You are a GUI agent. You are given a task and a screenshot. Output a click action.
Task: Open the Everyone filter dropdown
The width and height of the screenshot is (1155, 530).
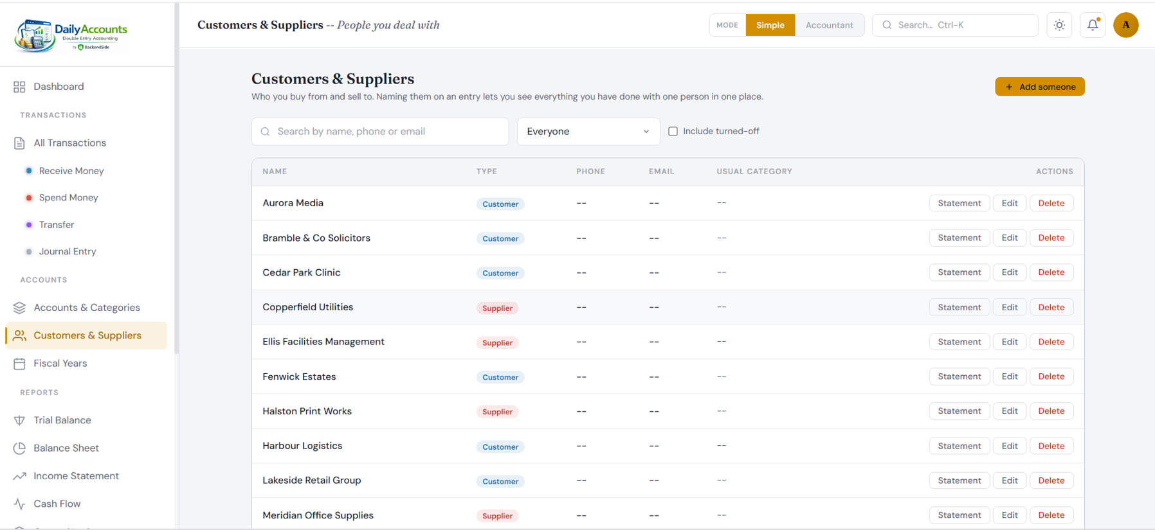(588, 131)
